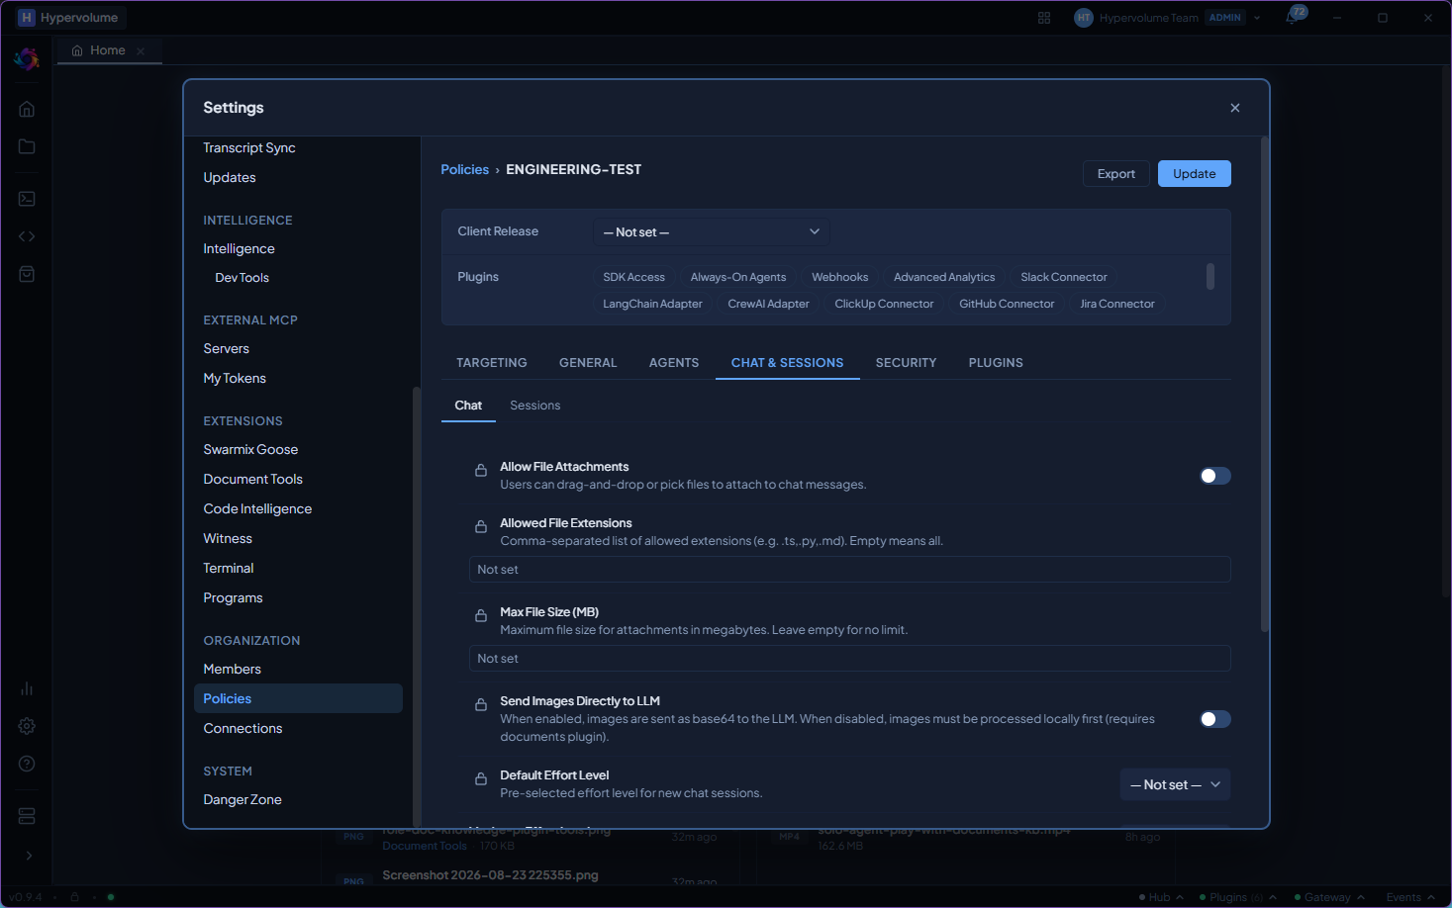Switch to the SECURITY tab

(x=906, y=363)
